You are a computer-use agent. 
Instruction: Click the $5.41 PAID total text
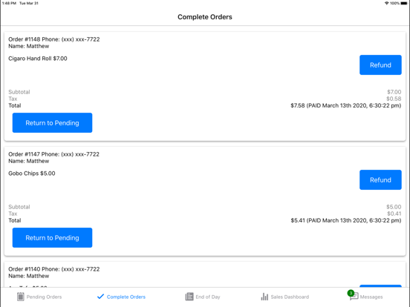pyautogui.click(x=346, y=220)
